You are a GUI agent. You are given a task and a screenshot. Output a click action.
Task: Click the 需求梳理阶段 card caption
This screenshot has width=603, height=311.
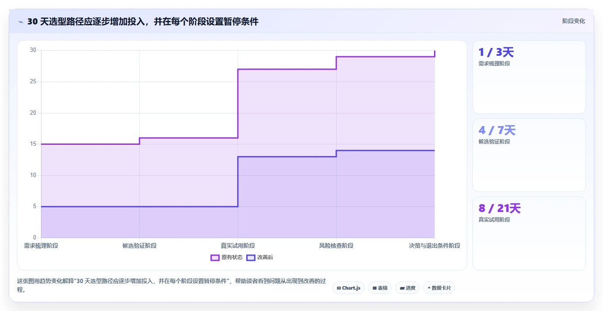point(494,64)
